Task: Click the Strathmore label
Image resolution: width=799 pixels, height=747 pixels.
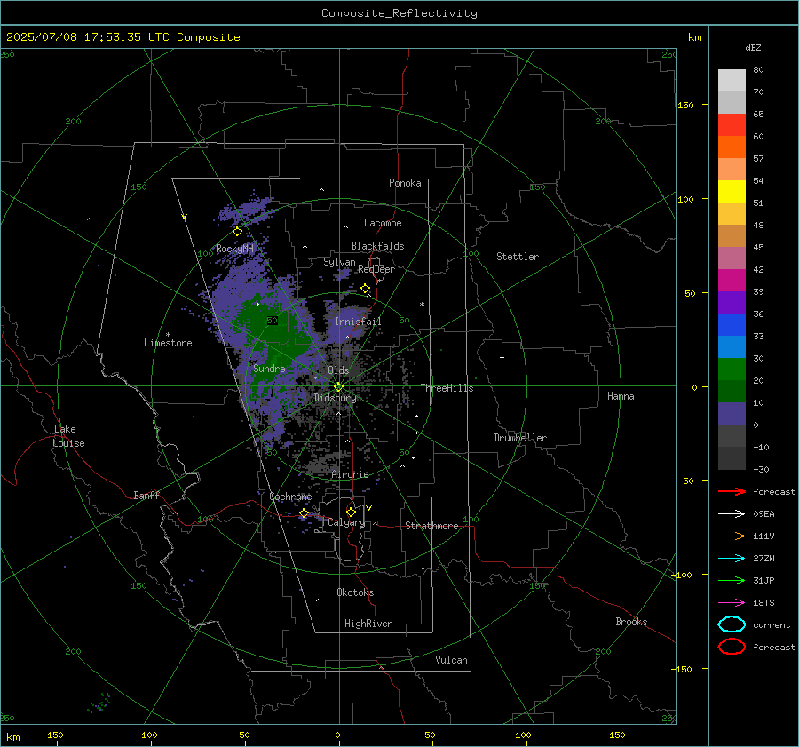Action: 431,526
